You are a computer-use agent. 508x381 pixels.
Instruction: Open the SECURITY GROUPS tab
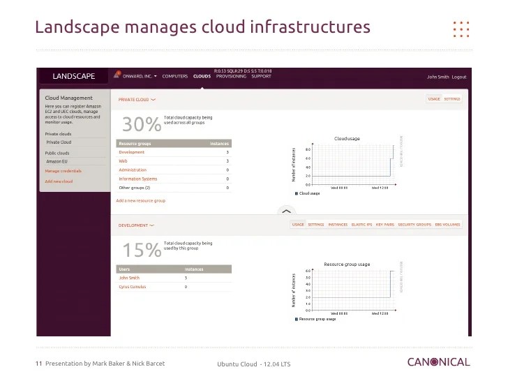[414, 225]
